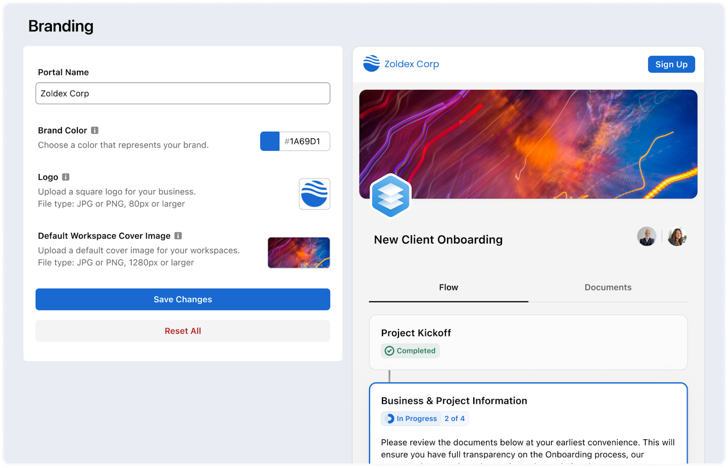Click the Portal Name text field
Image resolution: width=728 pixels, height=468 pixels.
[x=182, y=93]
